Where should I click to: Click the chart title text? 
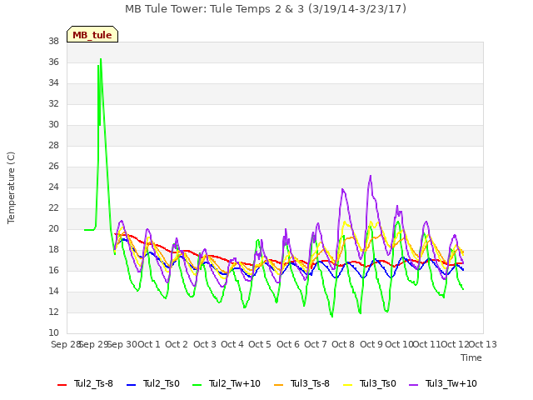[266, 9]
